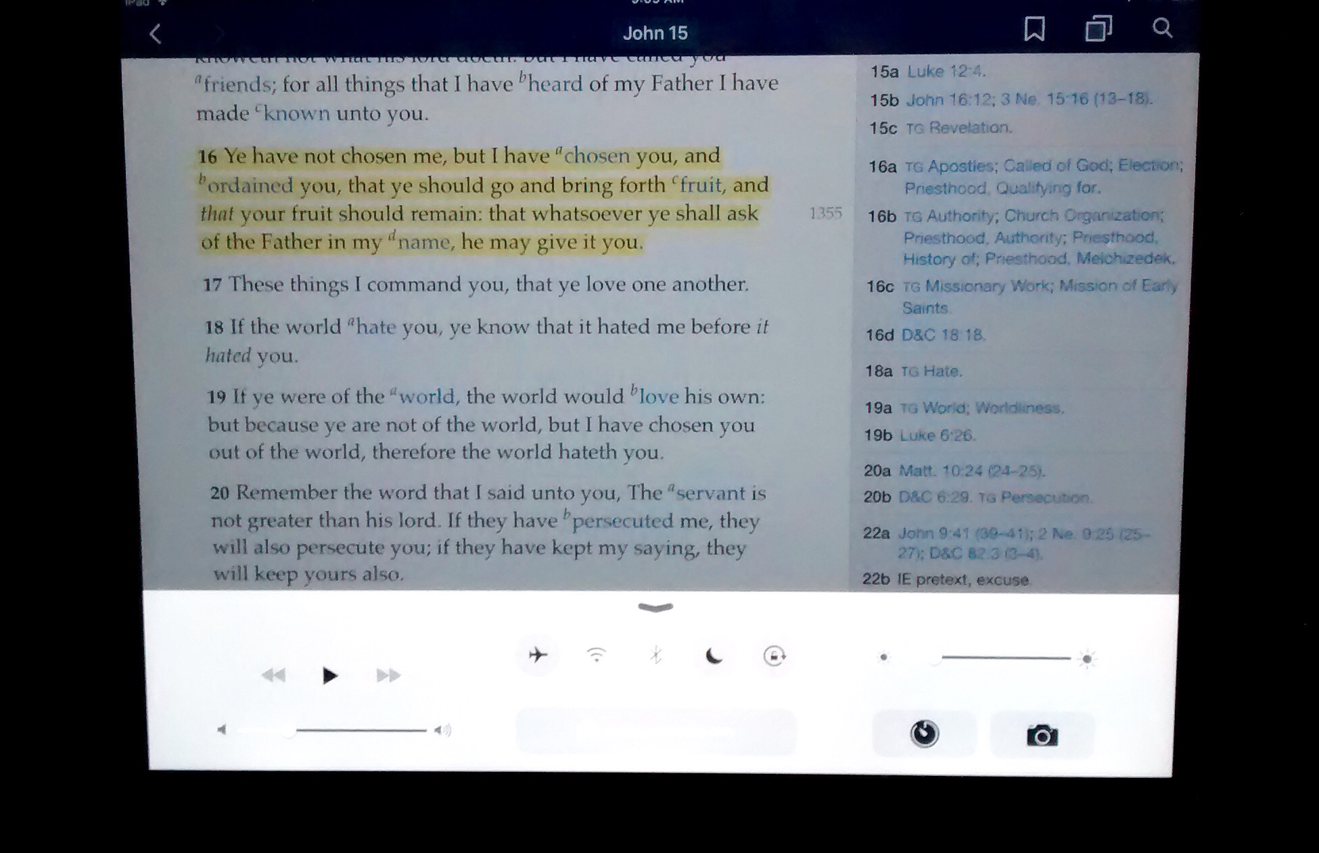
Task: Open TG World footnote 19a
Action: (934, 408)
